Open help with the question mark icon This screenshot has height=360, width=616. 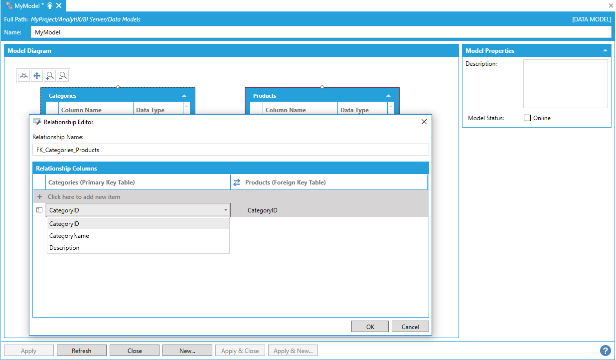(605, 351)
